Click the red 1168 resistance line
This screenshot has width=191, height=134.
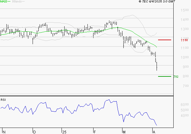(x=164, y=40)
